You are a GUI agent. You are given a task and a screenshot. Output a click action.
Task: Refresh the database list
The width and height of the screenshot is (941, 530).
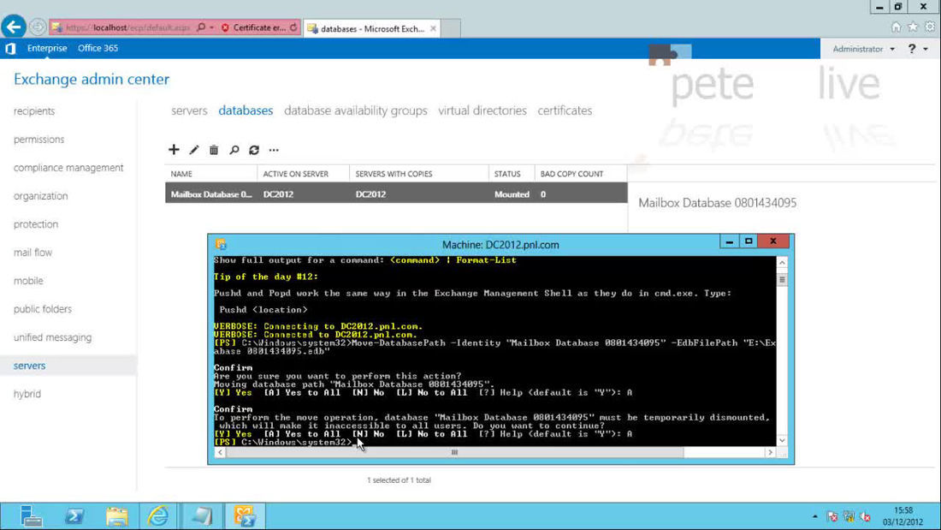254,150
